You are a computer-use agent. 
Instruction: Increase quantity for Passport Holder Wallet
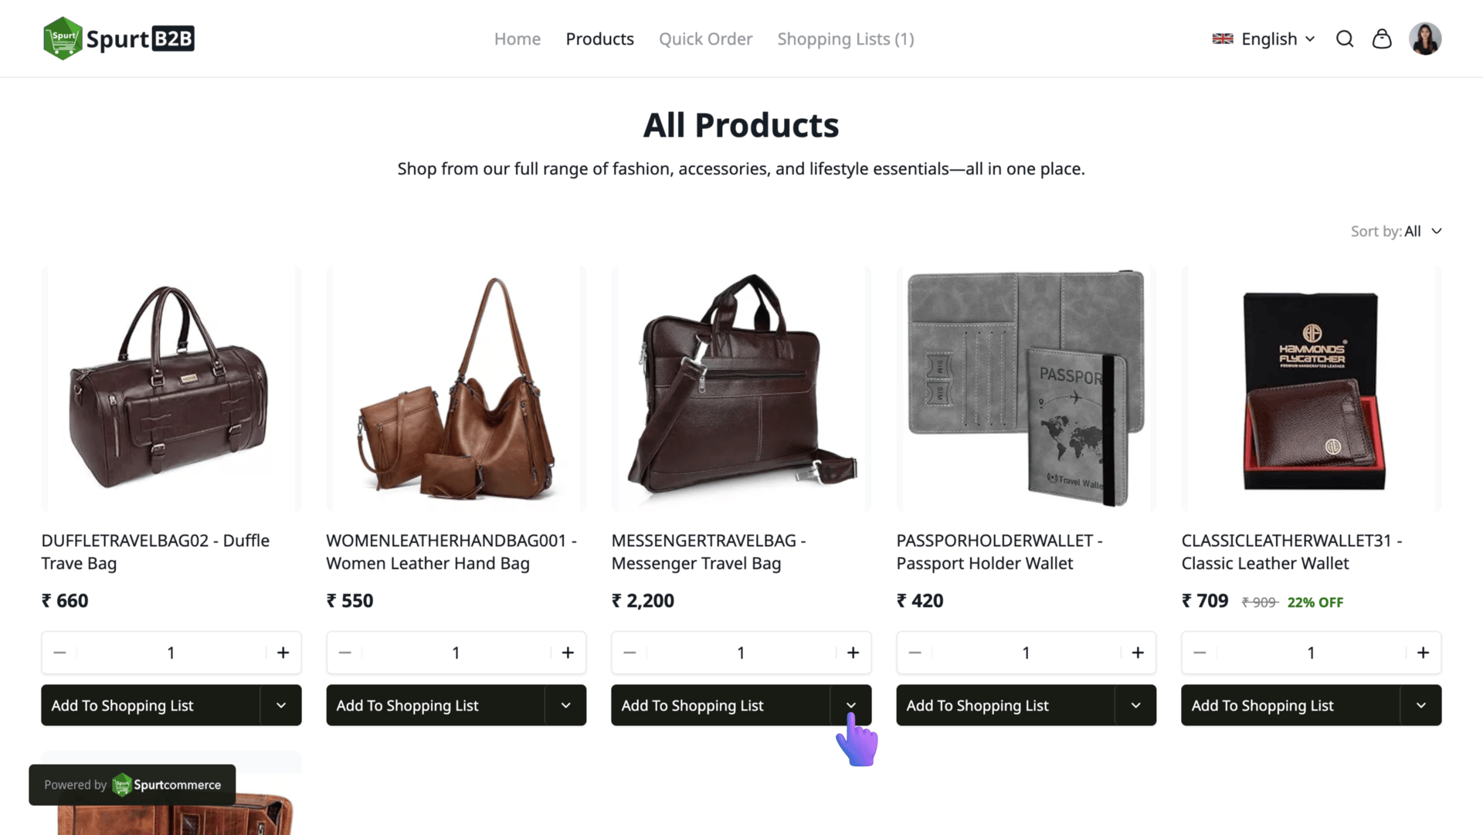[1138, 653]
